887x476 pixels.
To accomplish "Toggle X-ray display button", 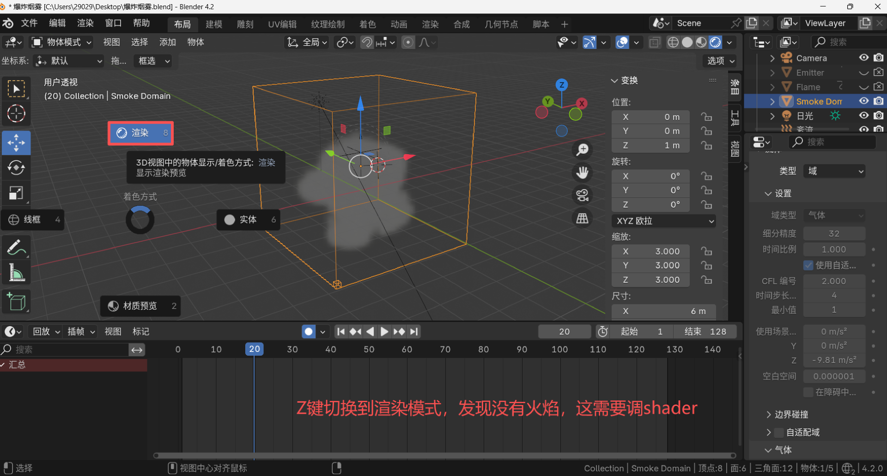I will click(655, 42).
